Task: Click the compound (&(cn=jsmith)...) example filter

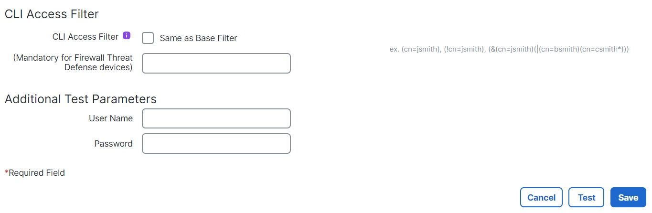Action: pyautogui.click(x=558, y=49)
